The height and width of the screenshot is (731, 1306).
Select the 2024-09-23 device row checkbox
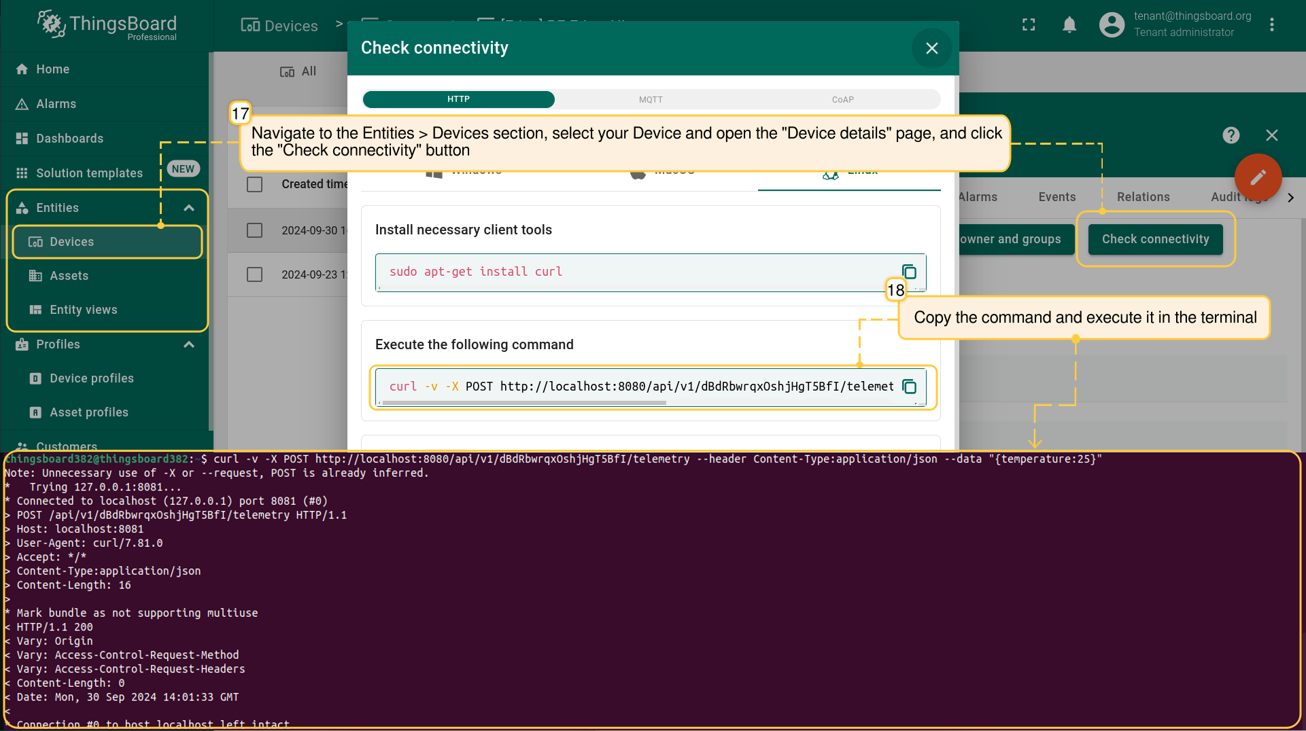255,274
